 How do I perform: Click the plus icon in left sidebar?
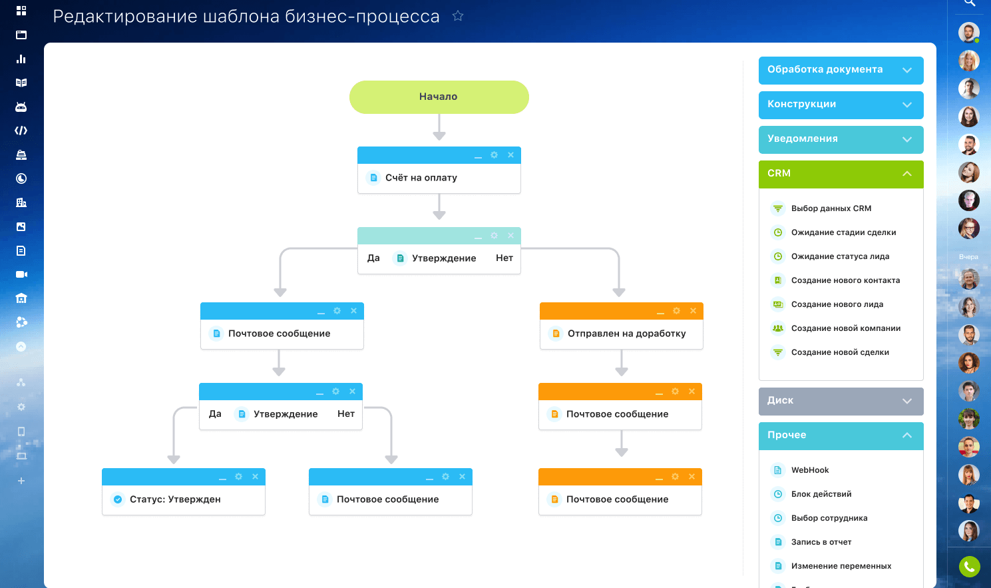point(21,481)
